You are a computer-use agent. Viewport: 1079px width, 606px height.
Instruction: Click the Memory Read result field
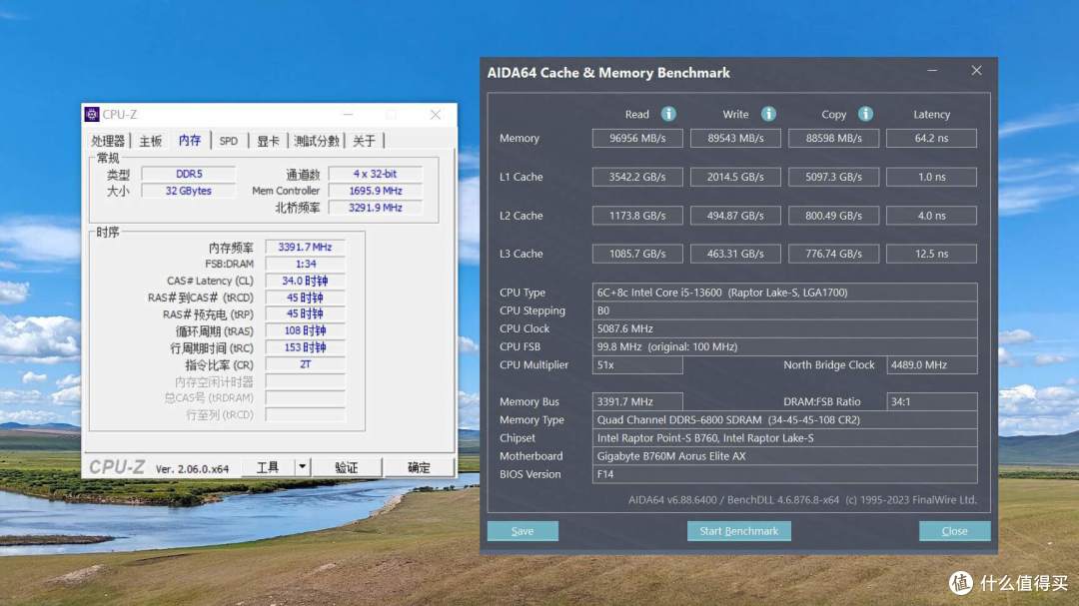pyautogui.click(x=637, y=138)
